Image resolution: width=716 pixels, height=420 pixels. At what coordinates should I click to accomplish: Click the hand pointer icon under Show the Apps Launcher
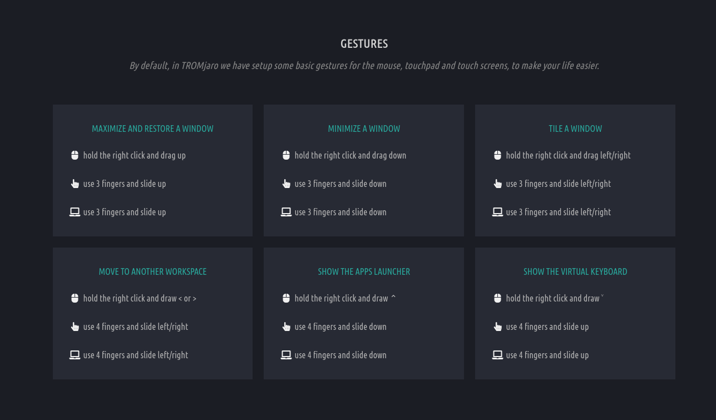point(287,327)
